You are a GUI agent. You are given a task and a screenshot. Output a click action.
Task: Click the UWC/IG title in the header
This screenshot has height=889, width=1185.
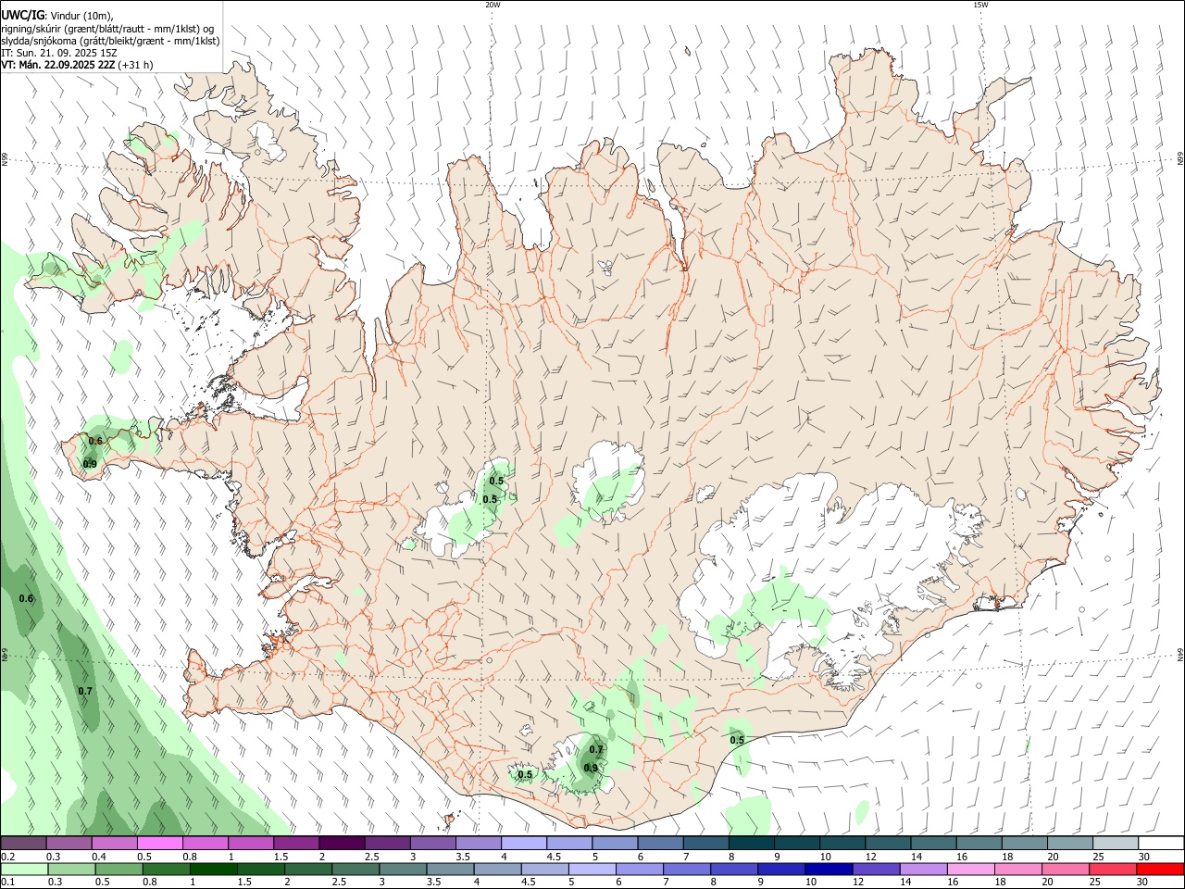tap(22, 16)
